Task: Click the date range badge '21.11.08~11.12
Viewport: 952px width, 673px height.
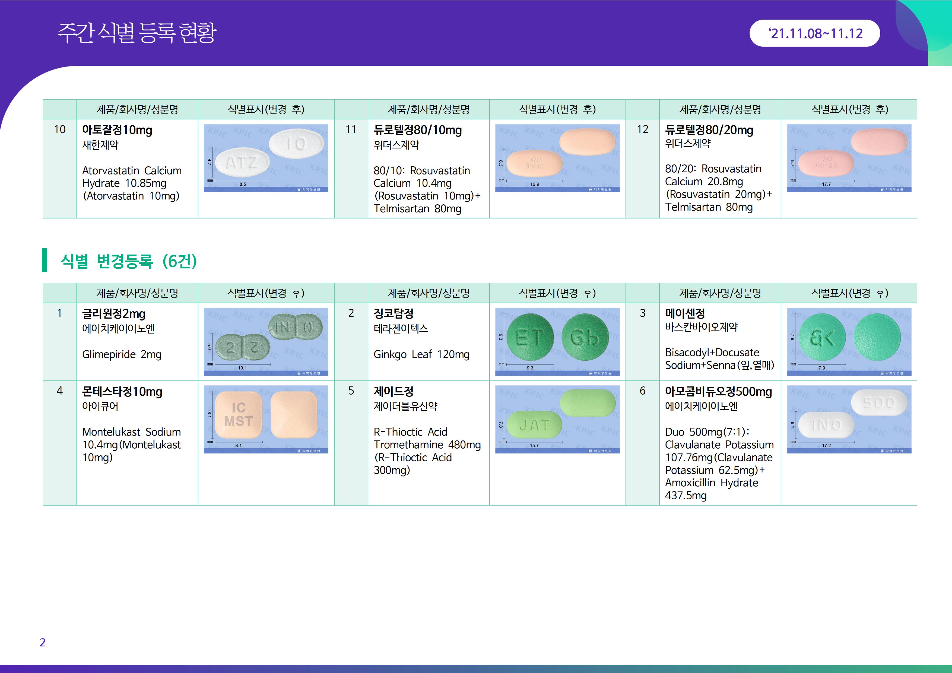Action: pyautogui.click(x=814, y=33)
